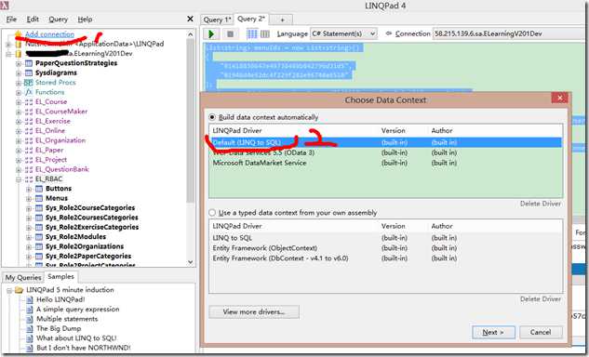Expand the Sys_Role2CourseCategories table node
Viewport: 589px width, 357px height.
click(x=29, y=208)
